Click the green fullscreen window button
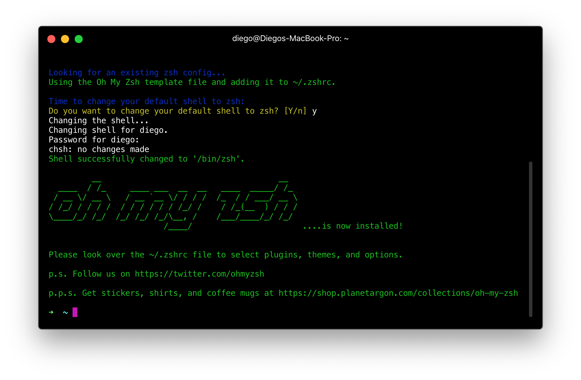Viewport: 581px width, 380px height. click(79, 39)
